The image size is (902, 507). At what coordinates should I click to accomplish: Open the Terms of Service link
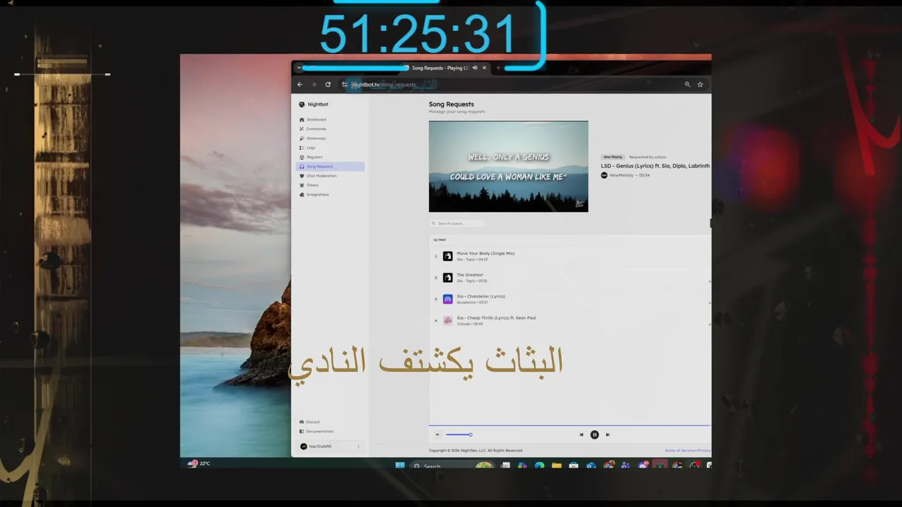coord(679,451)
